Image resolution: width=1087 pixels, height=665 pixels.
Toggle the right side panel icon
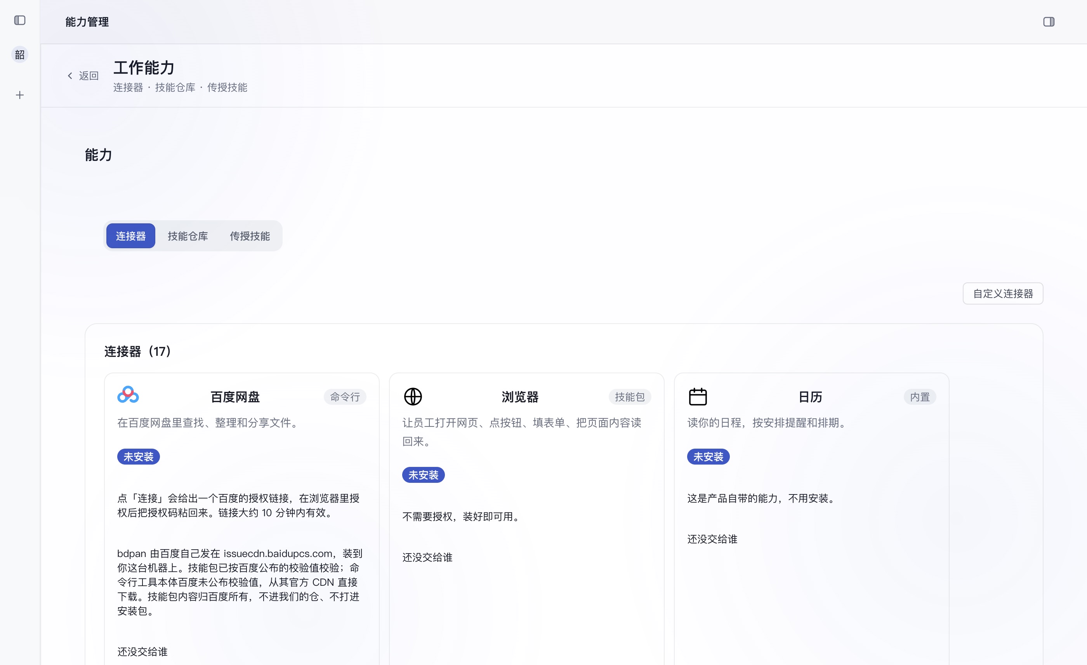click(1049, 22)
